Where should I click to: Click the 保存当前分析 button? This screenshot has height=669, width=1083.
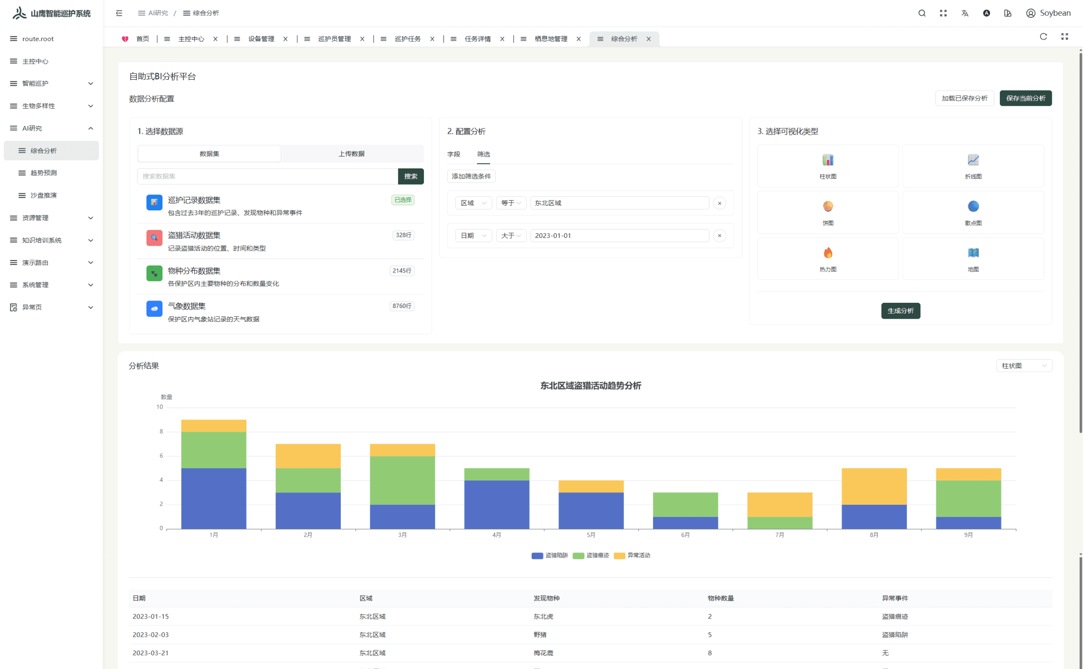(1025, 98)
